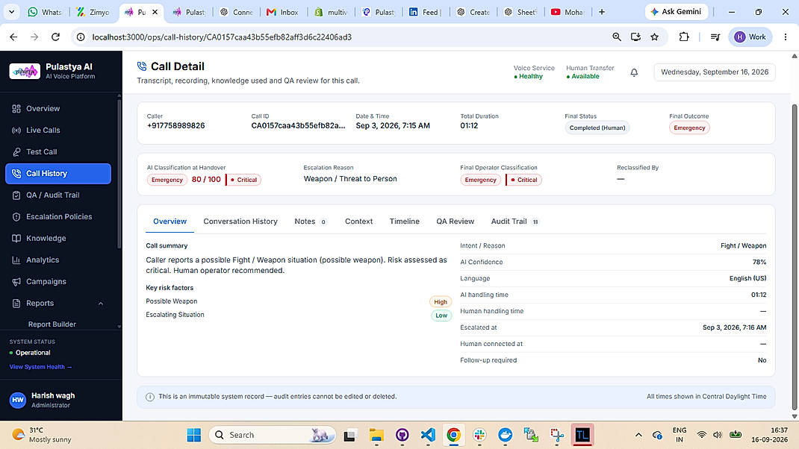
Task: Open the Harish wagh profile avatar
Action: coord(18,400)
